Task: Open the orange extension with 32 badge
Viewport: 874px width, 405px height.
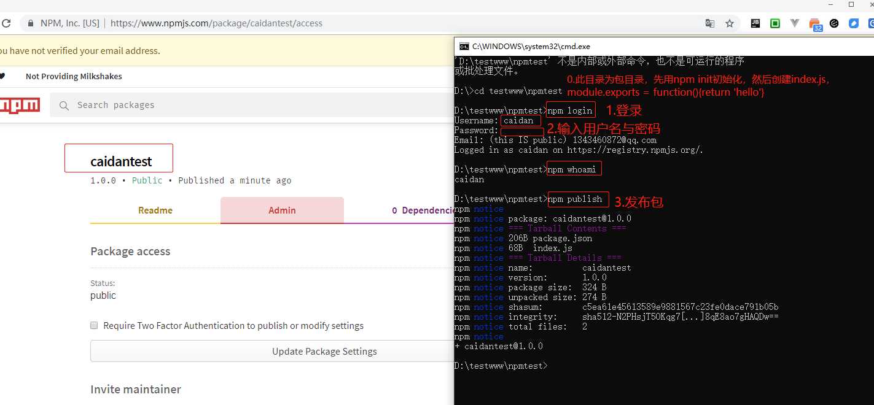Action: tap(815, 25)
